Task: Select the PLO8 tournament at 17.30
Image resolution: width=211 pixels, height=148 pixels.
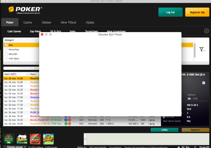Action: (21, 112)
